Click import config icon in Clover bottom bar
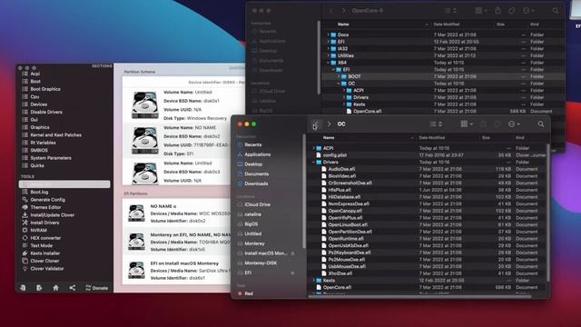 click(x=23, y=288)
